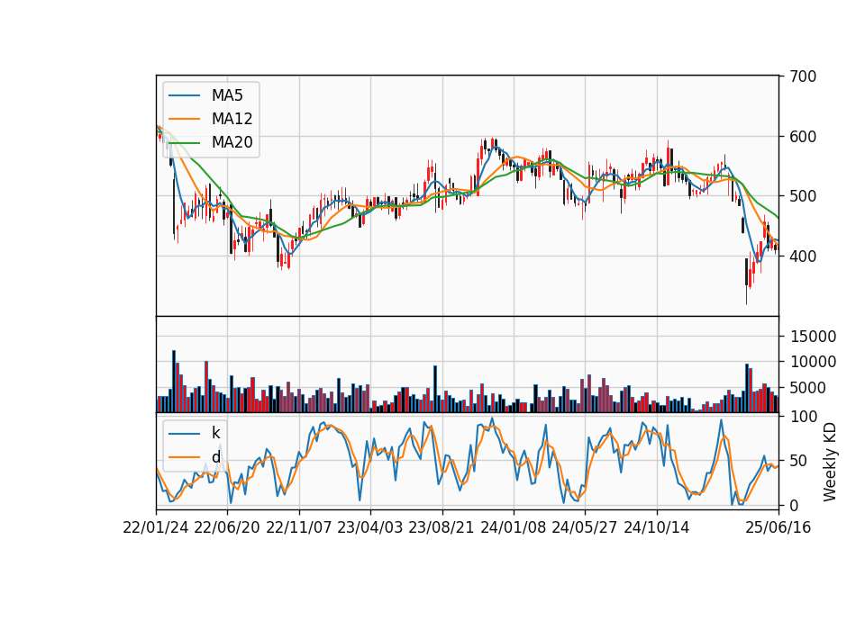Click the 23/04/03 date label
The image size is (865, 621).
pos(370,527)
